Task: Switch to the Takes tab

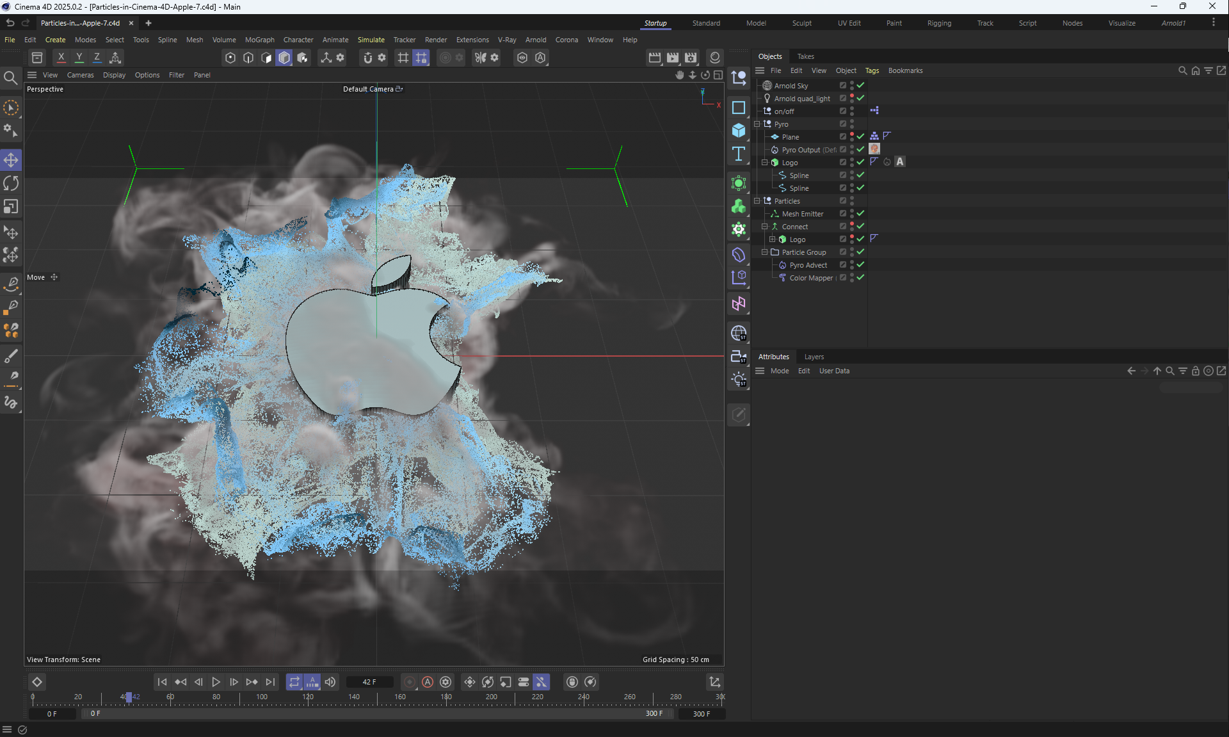Action: click(805, 56)
